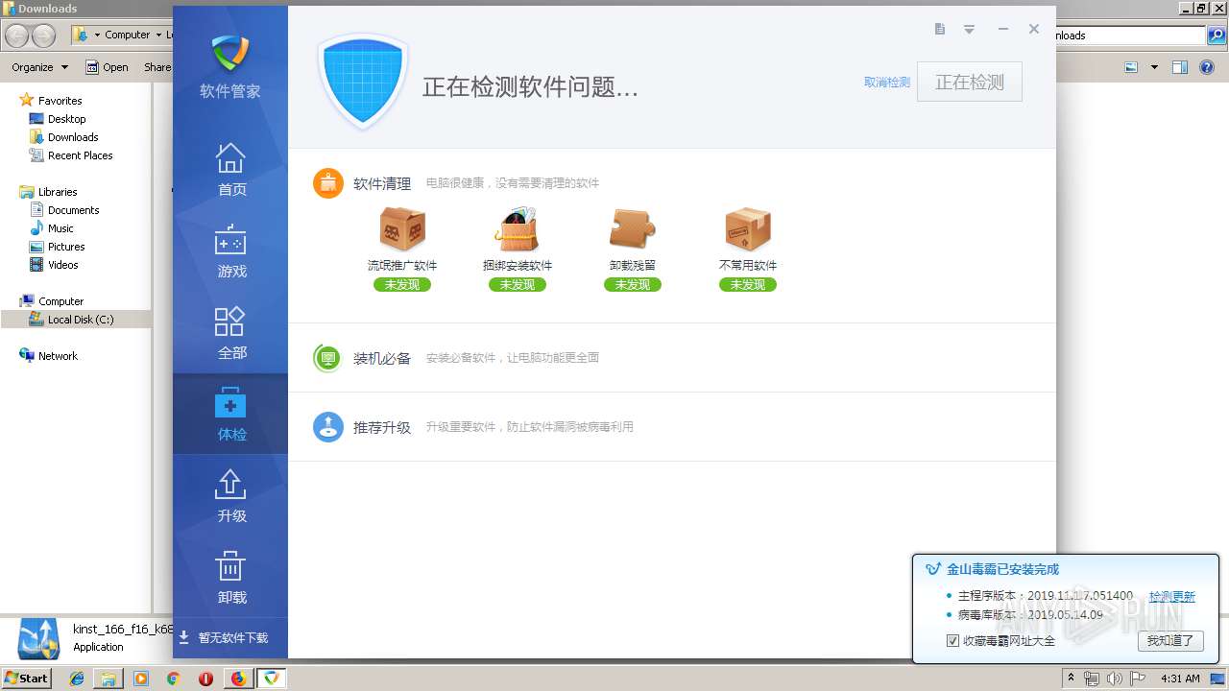Show hidden tray icons arrow

click(x=1072, y=679)
